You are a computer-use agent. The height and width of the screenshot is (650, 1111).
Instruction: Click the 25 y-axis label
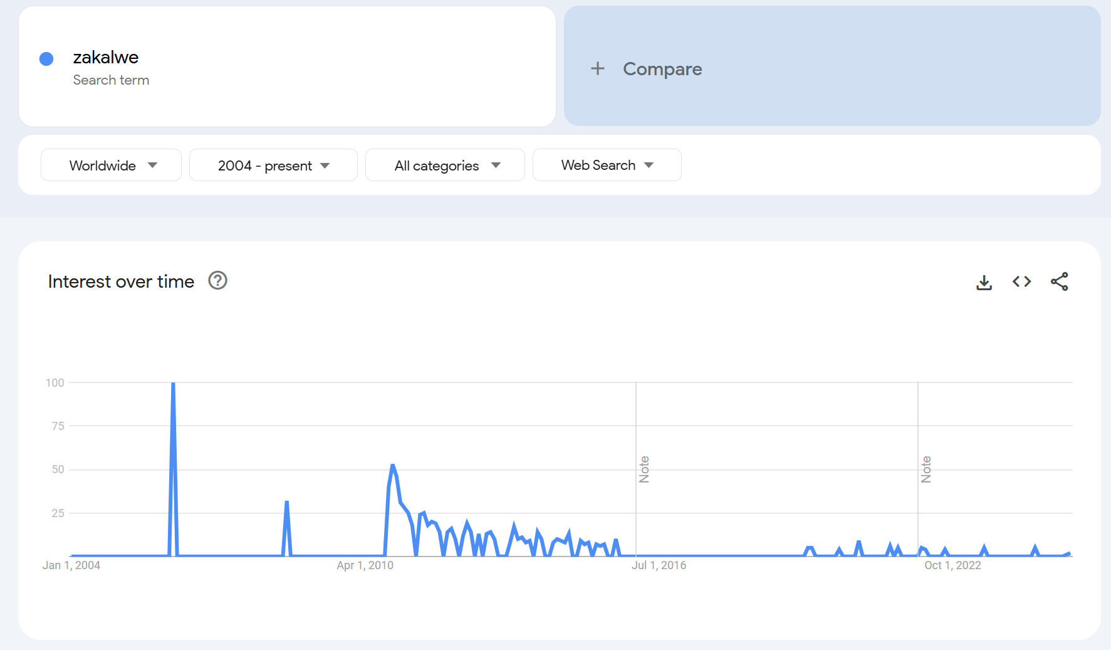click(58, 513)
